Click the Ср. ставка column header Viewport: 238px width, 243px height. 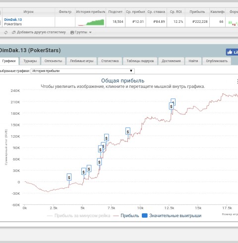click(156, 12)
